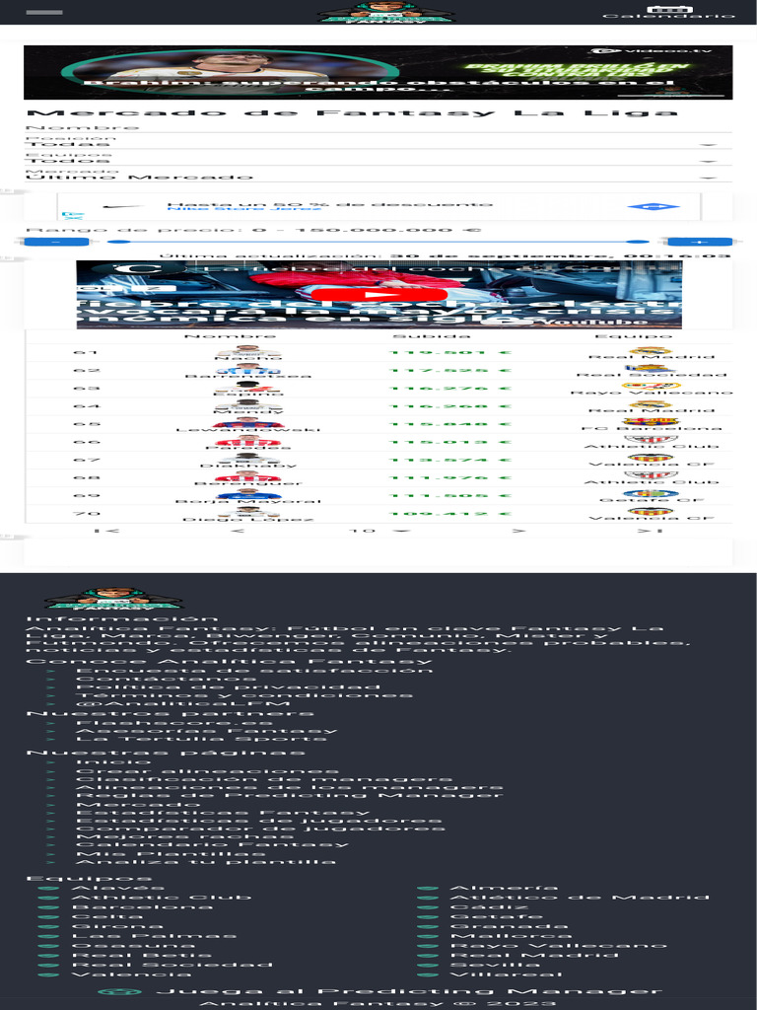Go to previous table page
The image size is (757, 1010).
click(x=238, y=531)
